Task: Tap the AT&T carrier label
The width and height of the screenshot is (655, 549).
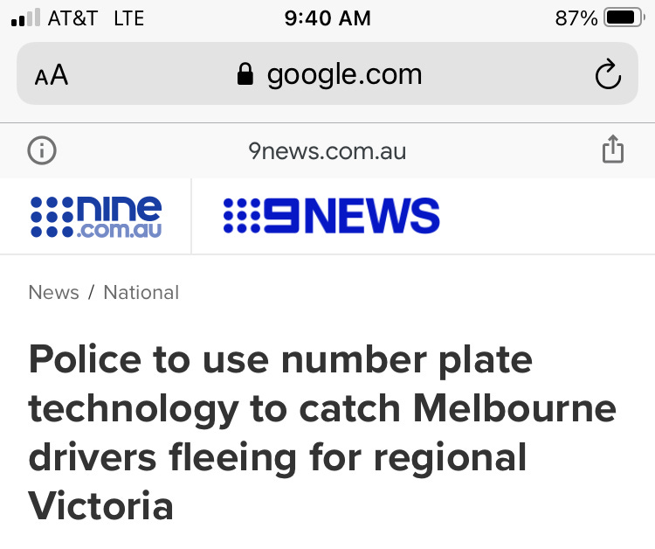Action: click(x=72, y=18)
